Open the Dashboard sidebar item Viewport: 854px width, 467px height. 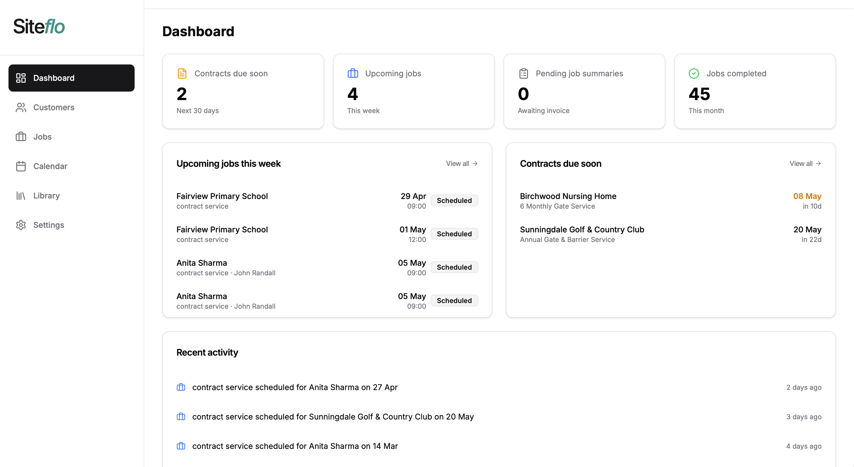(72, 78)
